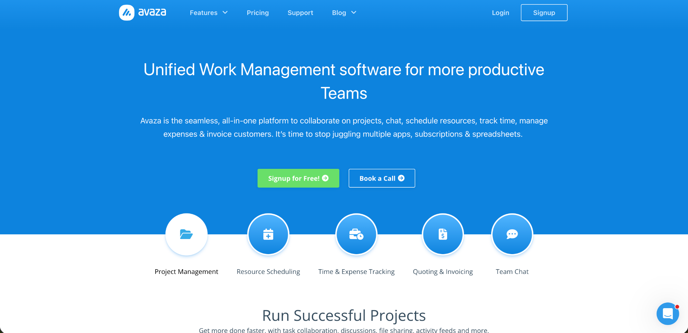Select the Quoting & Invoicing document icon
Screen dimensions: 688x333
(443, 234)
